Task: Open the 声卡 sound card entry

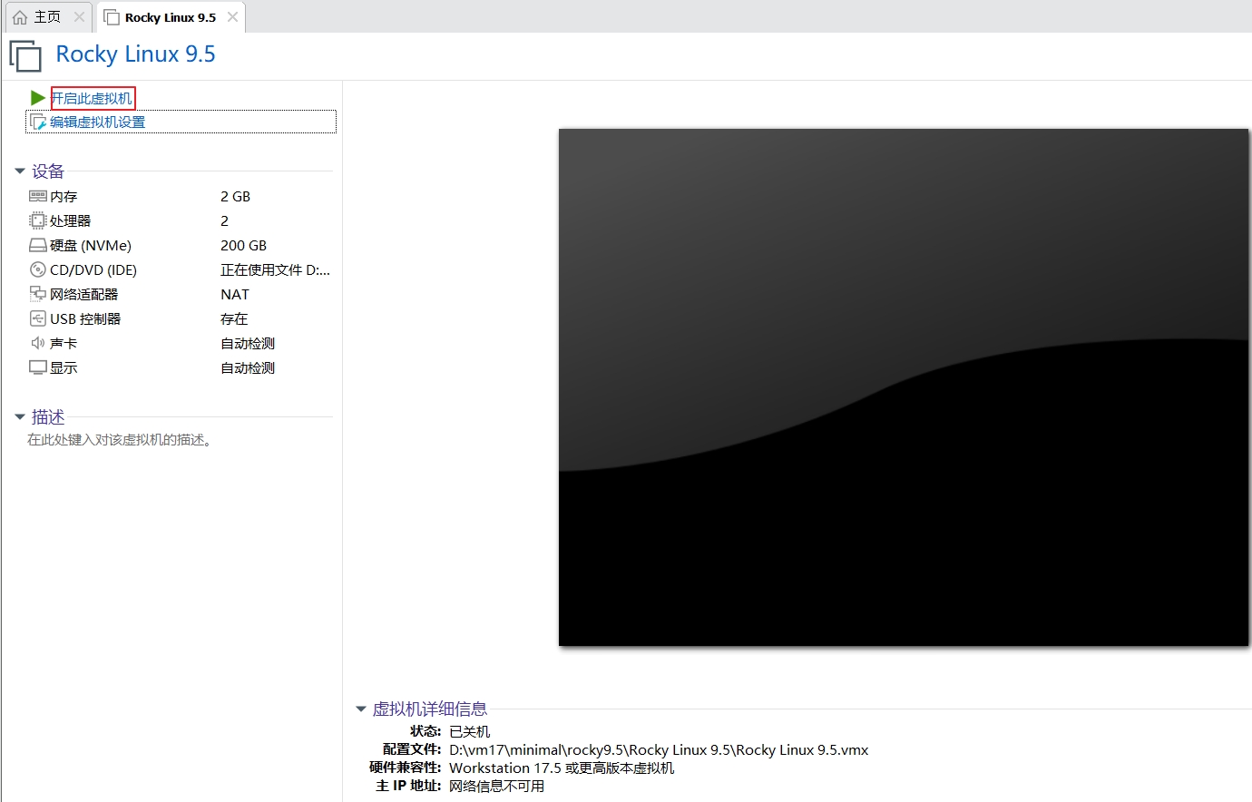Action: tap(64, 343)
